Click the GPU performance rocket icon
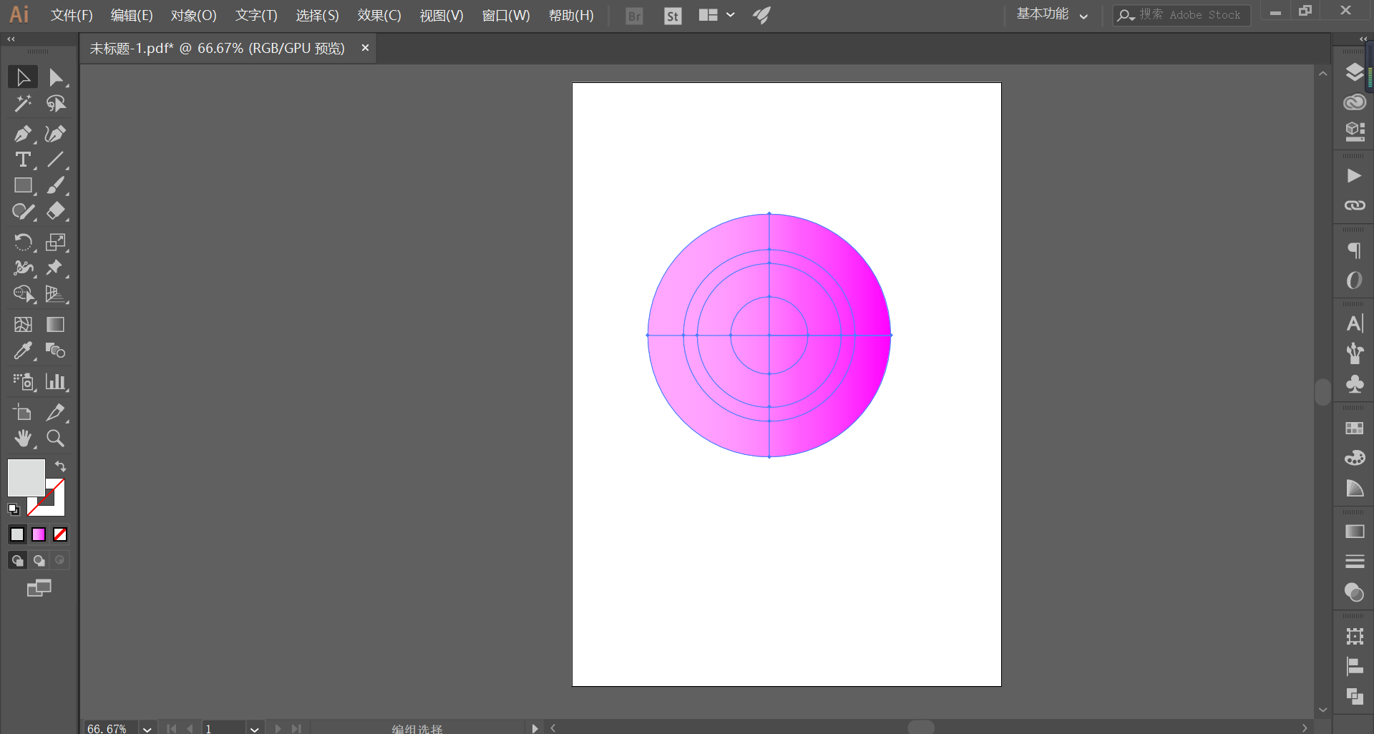This screenshot has height=734, width=1374. click(761, 15)
